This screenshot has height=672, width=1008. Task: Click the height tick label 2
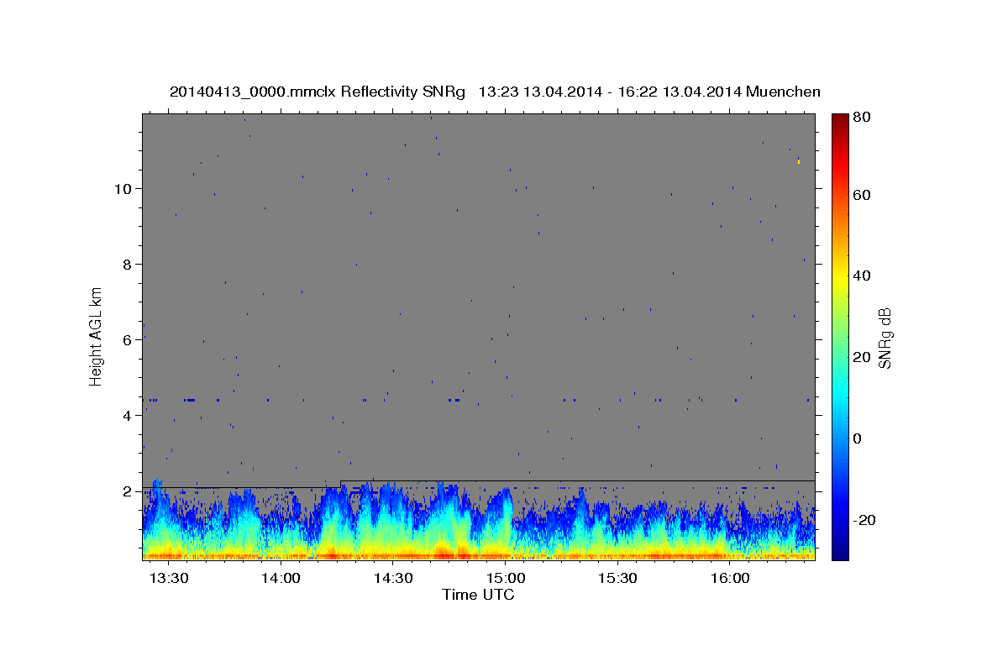point(128,491)
